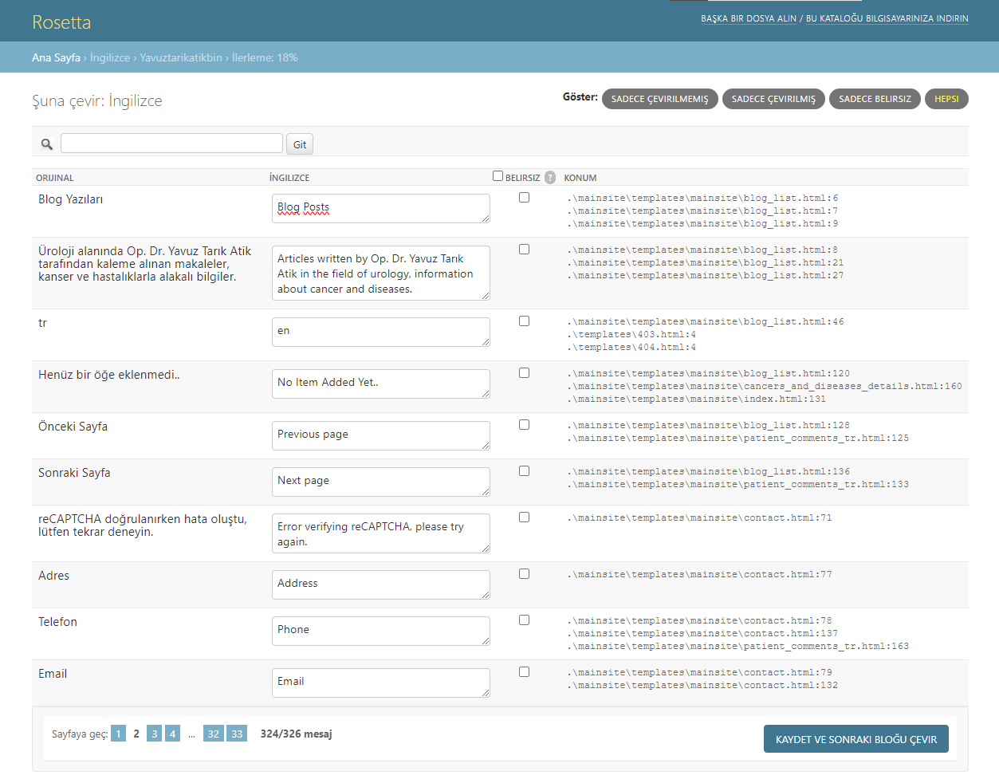
Task: Click the search magnifier icon
Action: click(x=47, y=144)
